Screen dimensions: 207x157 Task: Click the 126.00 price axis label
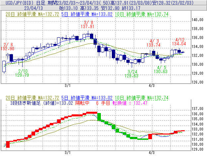197,82
